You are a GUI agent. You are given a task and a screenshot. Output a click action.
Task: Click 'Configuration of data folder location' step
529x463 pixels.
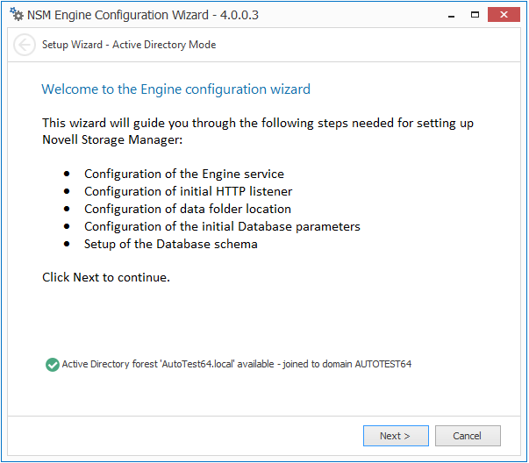click(188, 209)
